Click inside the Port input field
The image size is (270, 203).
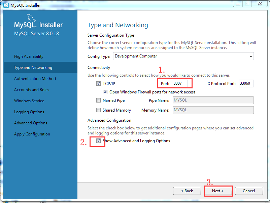181,83
